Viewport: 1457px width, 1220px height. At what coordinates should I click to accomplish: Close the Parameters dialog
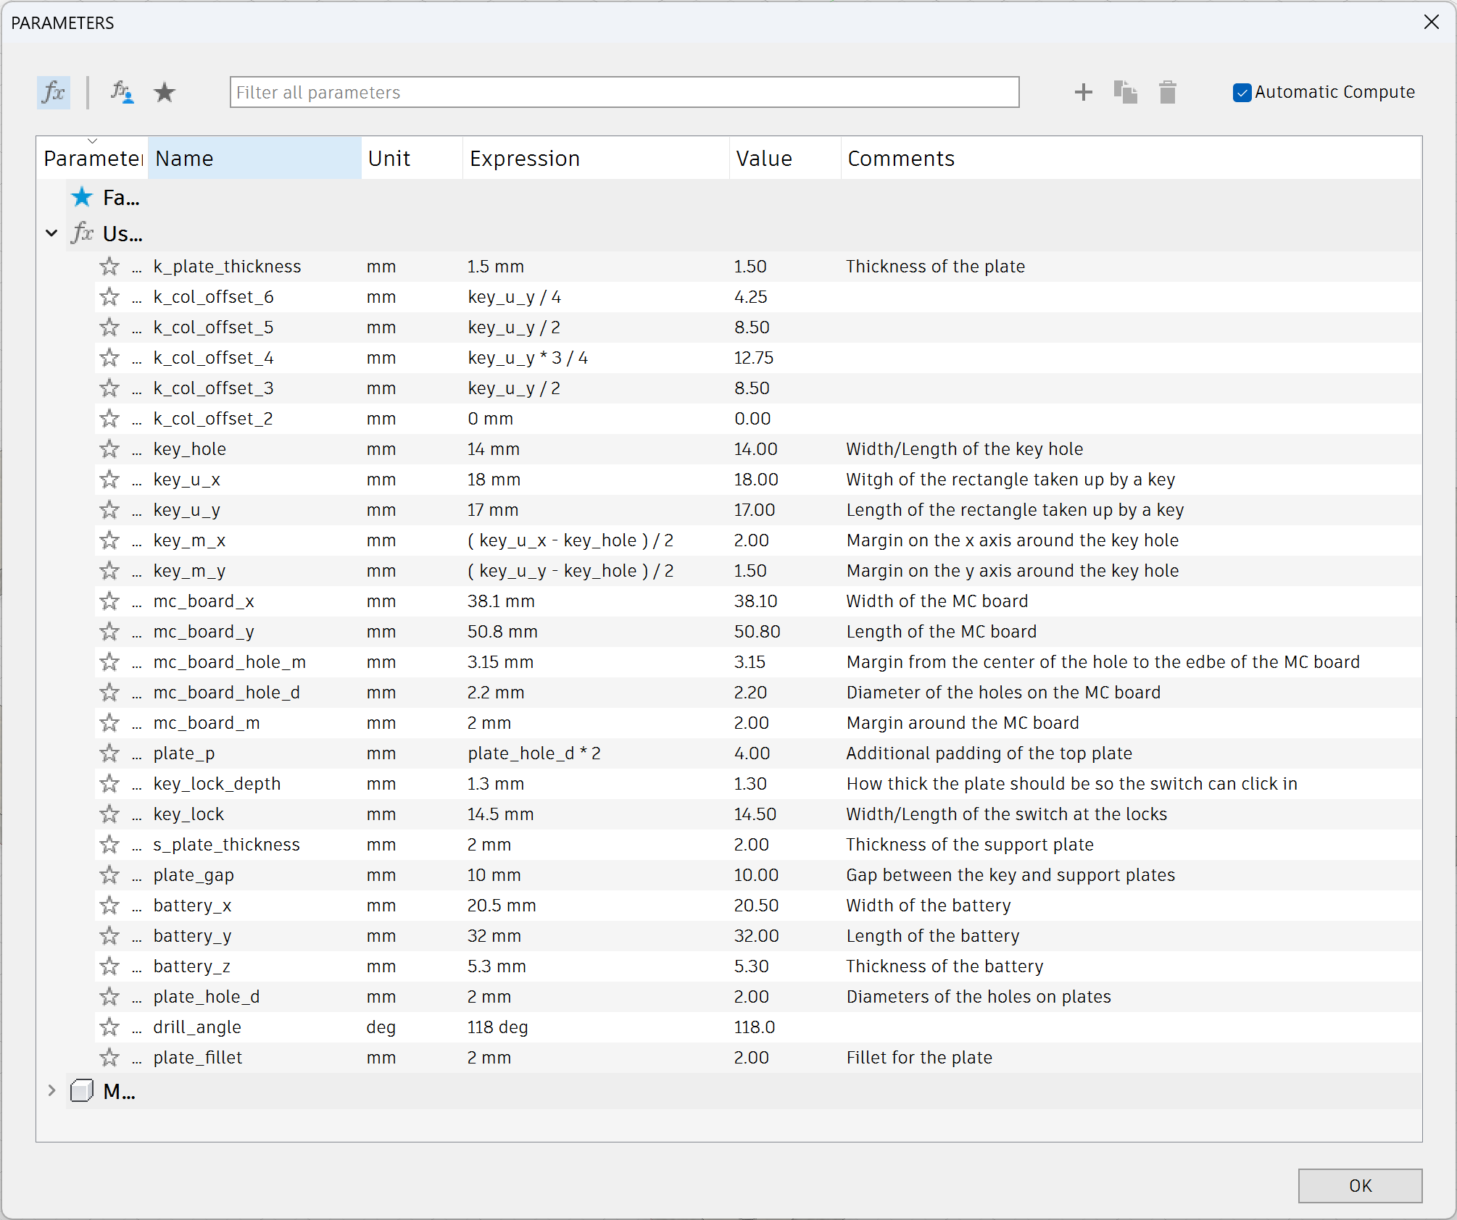point(1431,22)
